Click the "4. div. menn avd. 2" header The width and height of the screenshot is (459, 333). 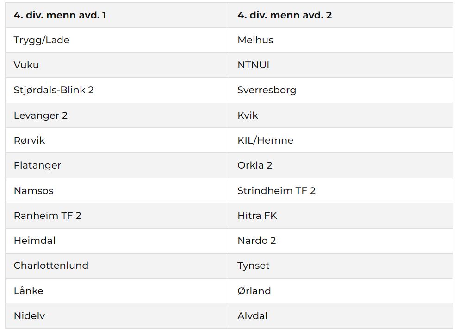285,15
